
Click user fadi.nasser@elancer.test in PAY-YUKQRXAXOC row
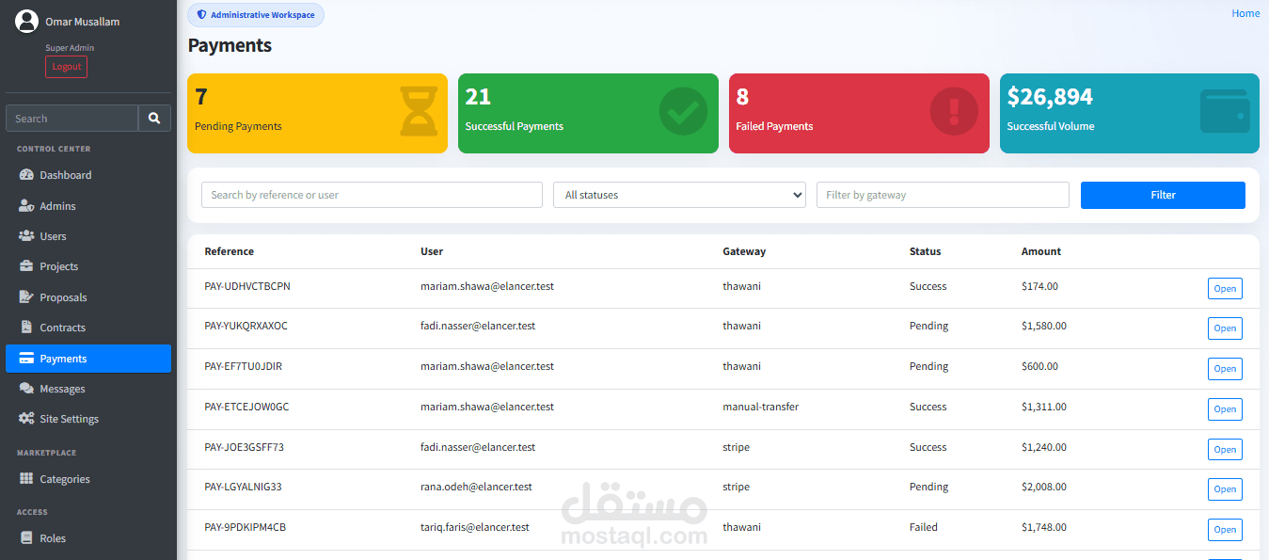[478, 326]
